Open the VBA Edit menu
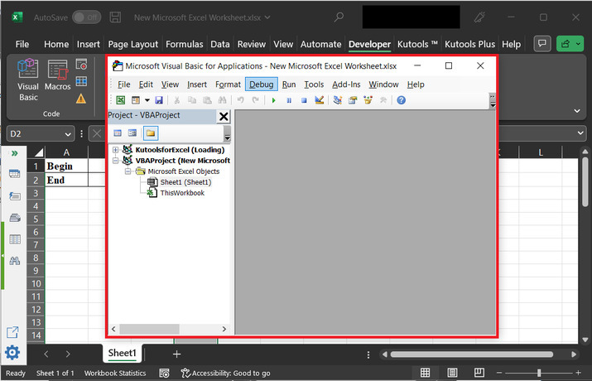The width and height of the screenshot is (592, 381). (146, 84)
